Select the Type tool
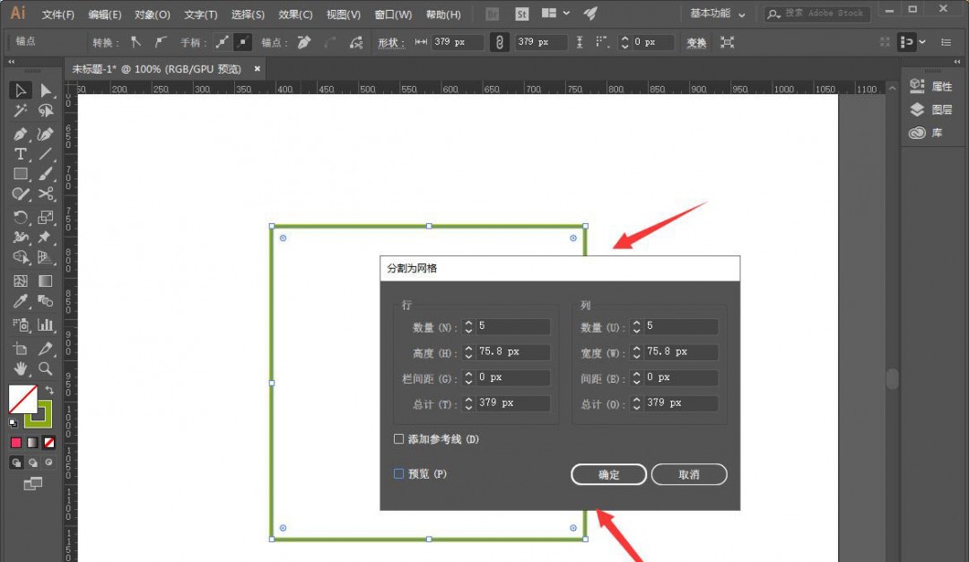Viewport: 969px width, 562px height. (x=20, y=153)
